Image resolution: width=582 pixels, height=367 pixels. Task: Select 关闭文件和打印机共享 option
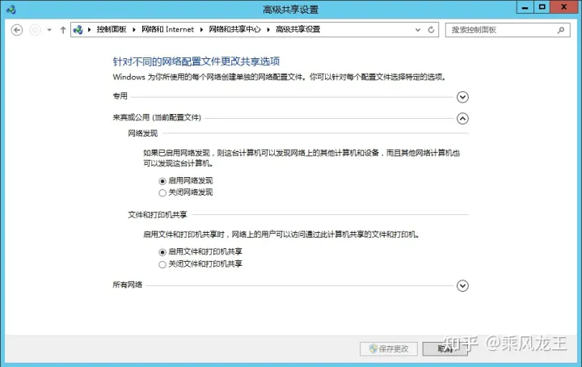click(x=162, y=264)
